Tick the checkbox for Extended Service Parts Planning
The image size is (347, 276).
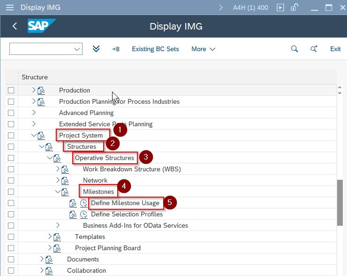pos(11,124)
